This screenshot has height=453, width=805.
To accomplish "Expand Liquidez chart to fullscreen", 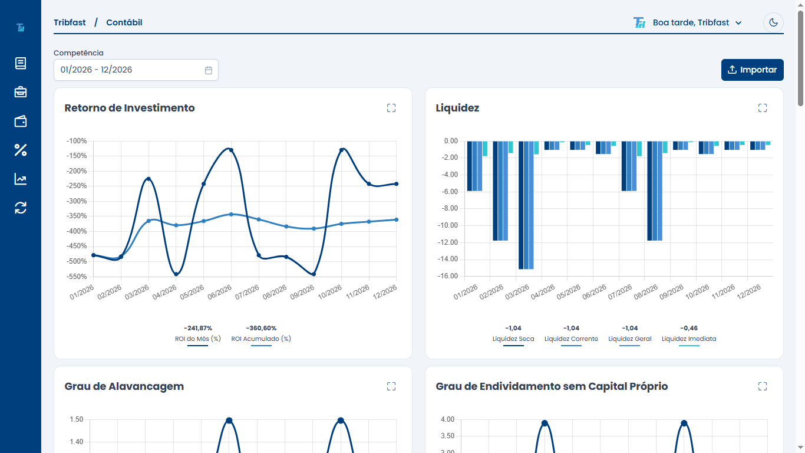I will 763,108.
